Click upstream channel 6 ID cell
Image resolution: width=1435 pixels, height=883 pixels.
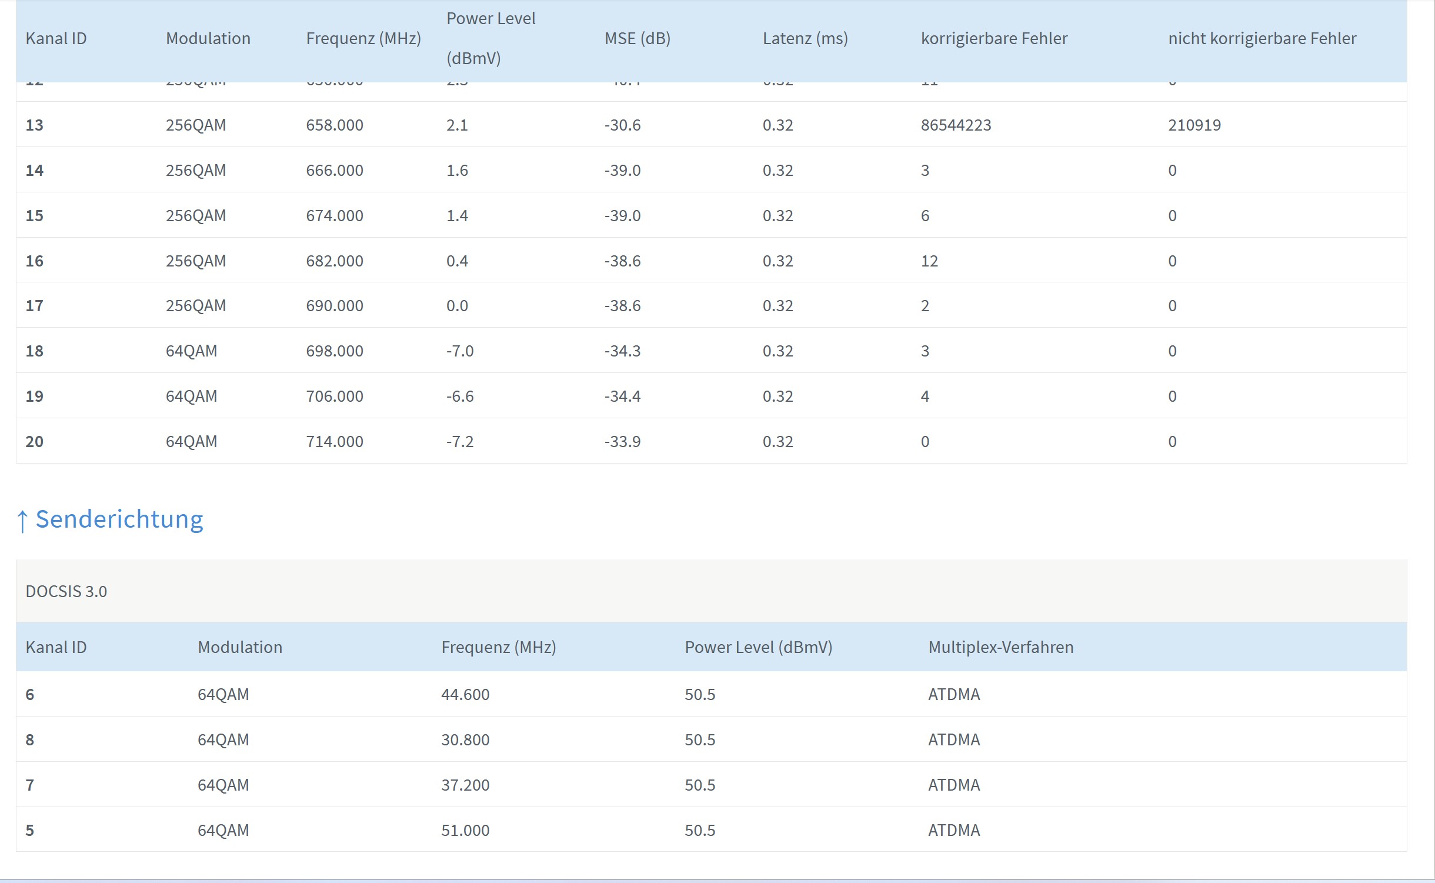30,695
